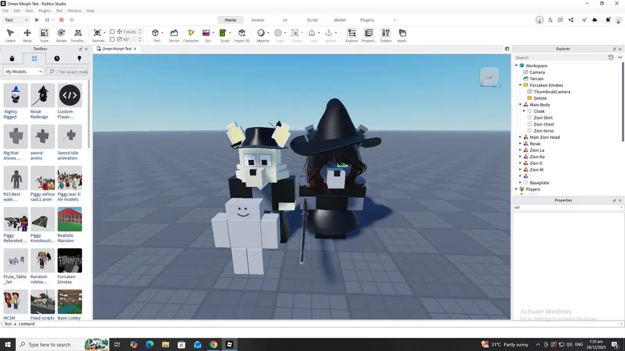This screenshot has width=625, height=351.
Task: Open the Part insert dropdown arrow
Action: (x=162, y=33)
